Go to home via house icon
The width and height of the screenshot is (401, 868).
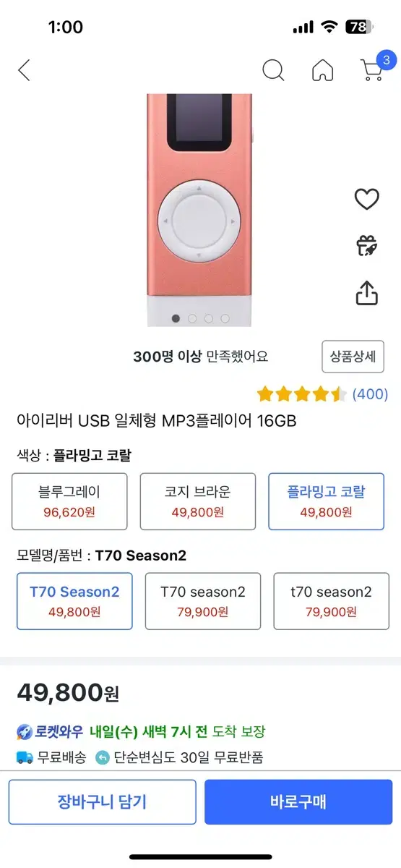(322, 70)
